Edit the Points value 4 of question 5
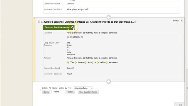This screenshot has width=188, height=106. tap(181, 21)
